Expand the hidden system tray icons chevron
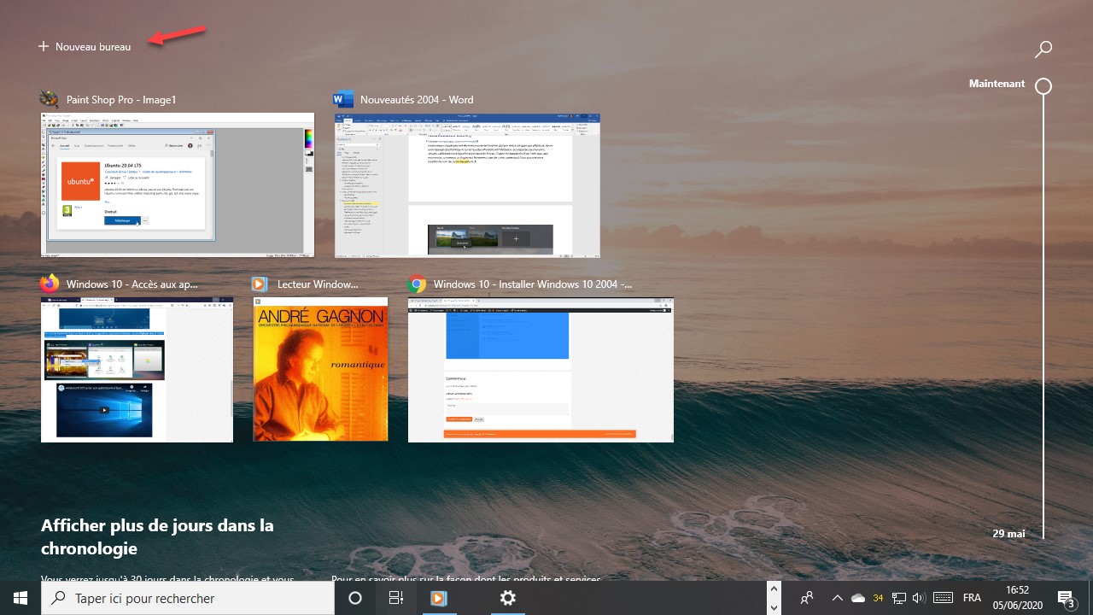This screenshot has width=1093, height=615. pyautogui.click(x=837, y=598)
